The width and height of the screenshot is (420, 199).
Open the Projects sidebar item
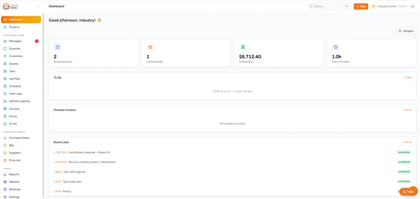point(21,27)
